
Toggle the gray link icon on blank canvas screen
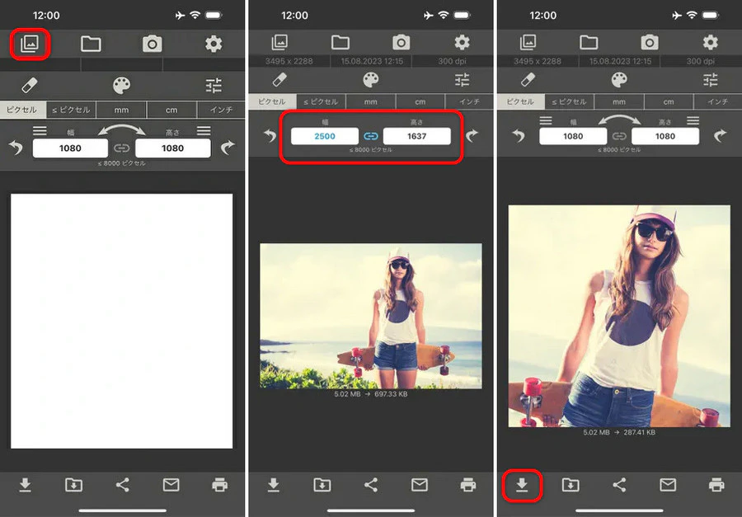(122, 148)
